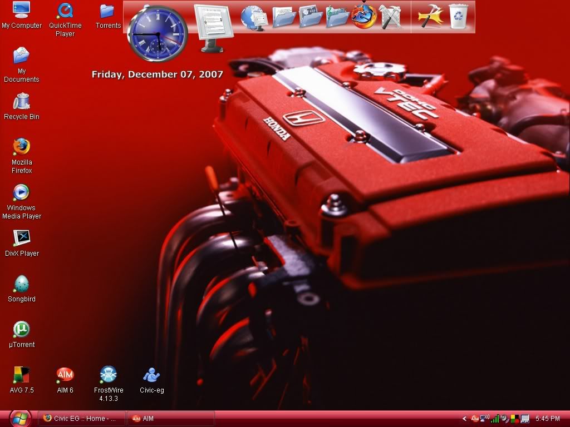570x427 pixels.
Task: Launch DivX Player desktop shortcut
Action: pyautogui.click(x=22, y=244)
